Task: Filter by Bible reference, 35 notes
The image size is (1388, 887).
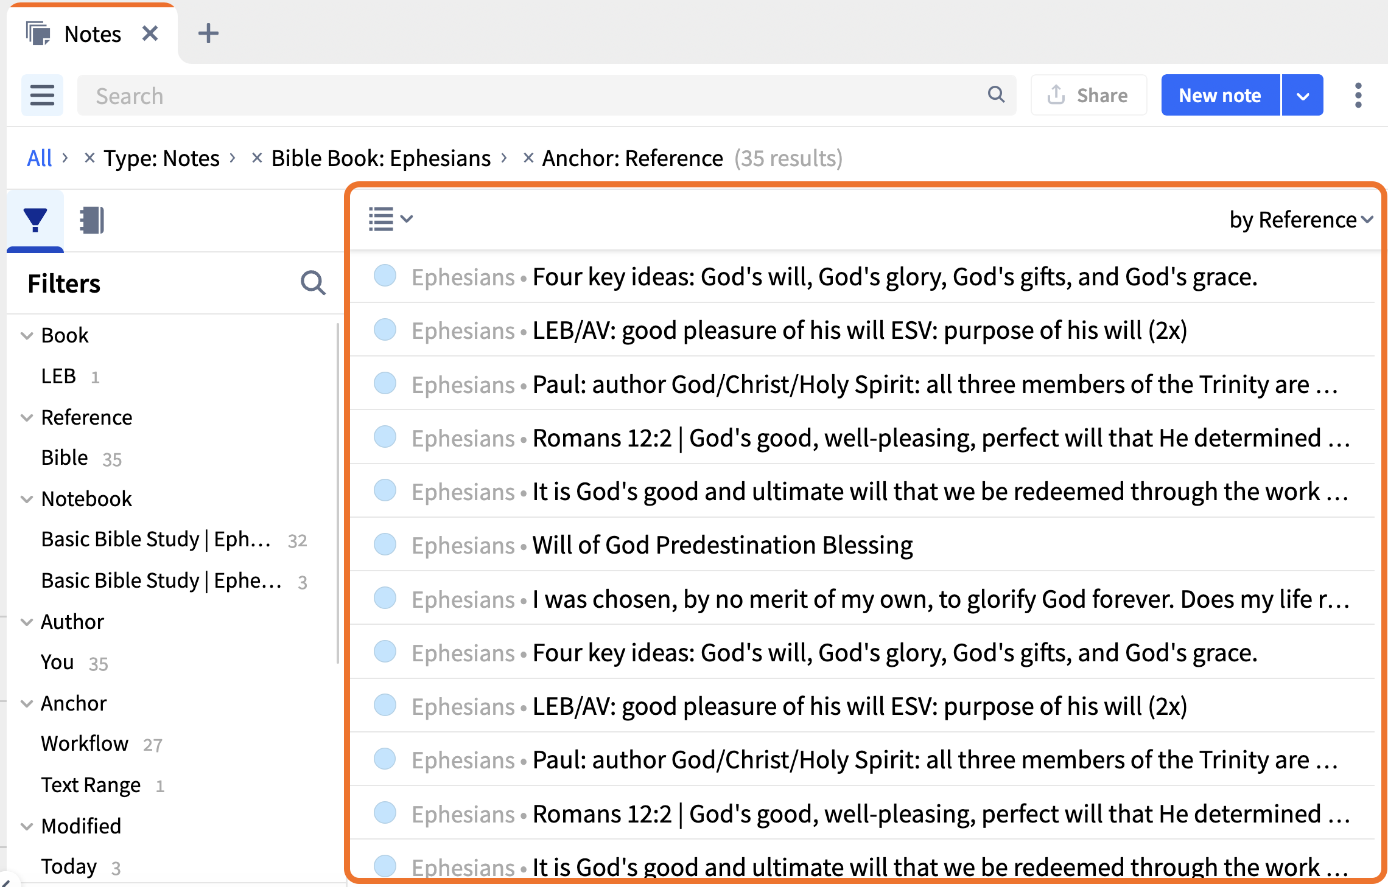Action: (x=65, y=457)
